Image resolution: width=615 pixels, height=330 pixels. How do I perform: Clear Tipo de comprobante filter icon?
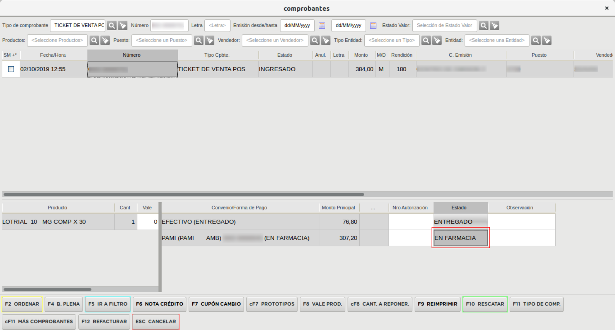(x=123, y=26)
